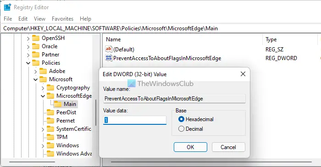Select the Policies tree label

coord(51,63)
